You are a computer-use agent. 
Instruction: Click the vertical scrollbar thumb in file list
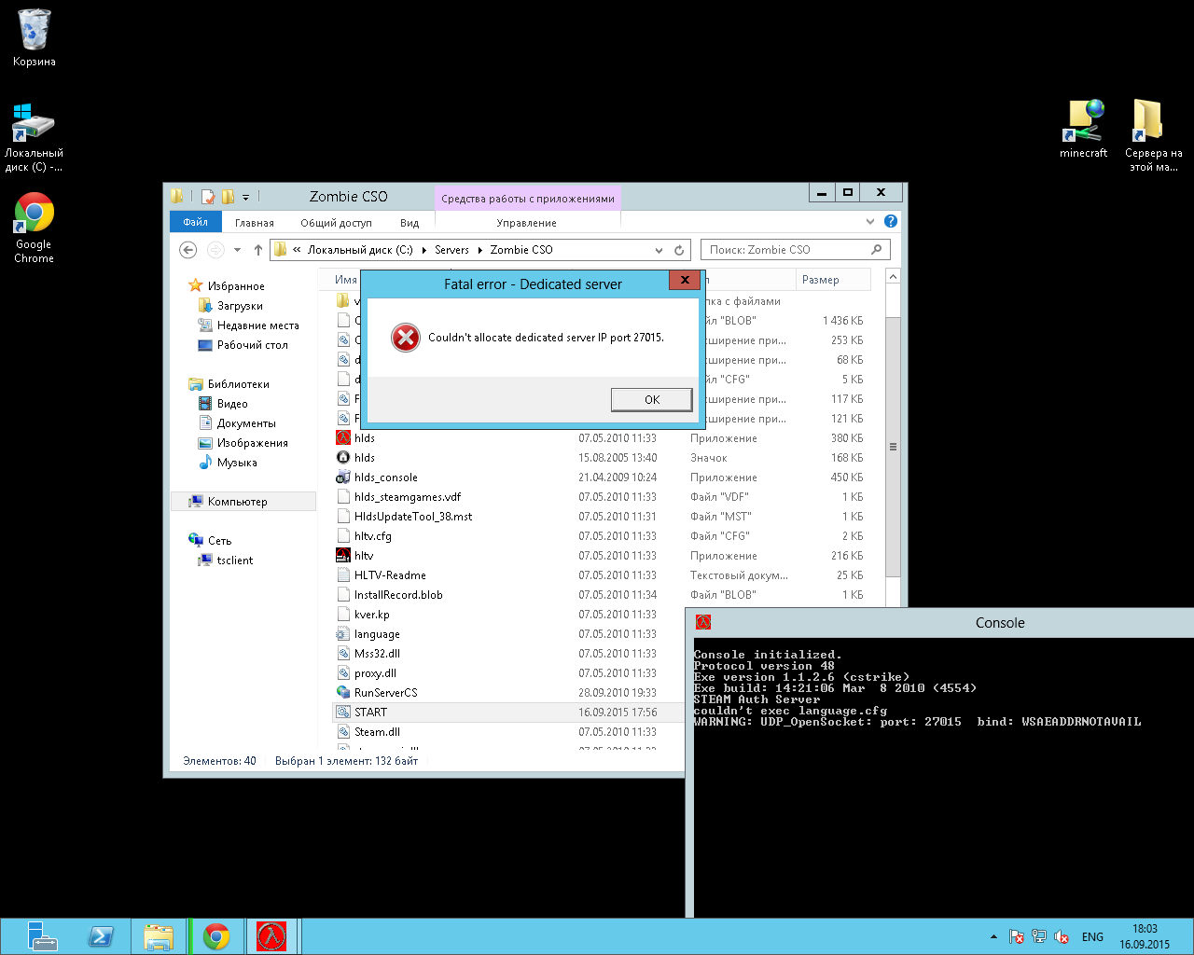pos(893,447)
